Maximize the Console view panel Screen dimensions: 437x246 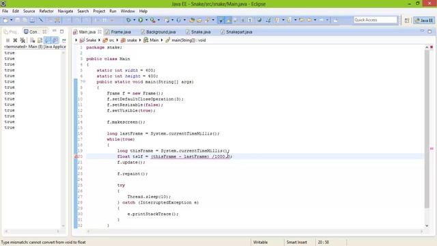click(x=62, y=31)
